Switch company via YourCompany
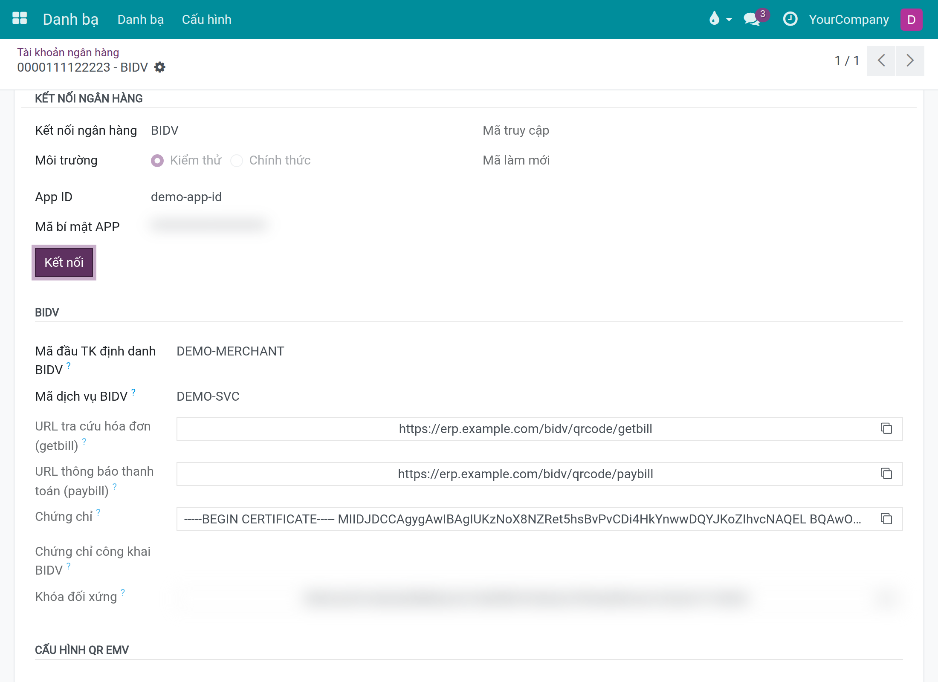938x682 pixels. point(849,20)
